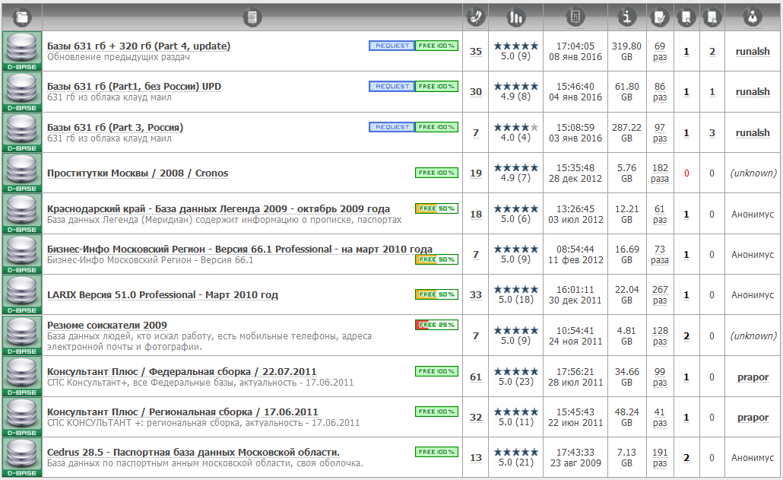Click FREE 50% badge on LARIX row
783x480 pixels.
point(436,294)
